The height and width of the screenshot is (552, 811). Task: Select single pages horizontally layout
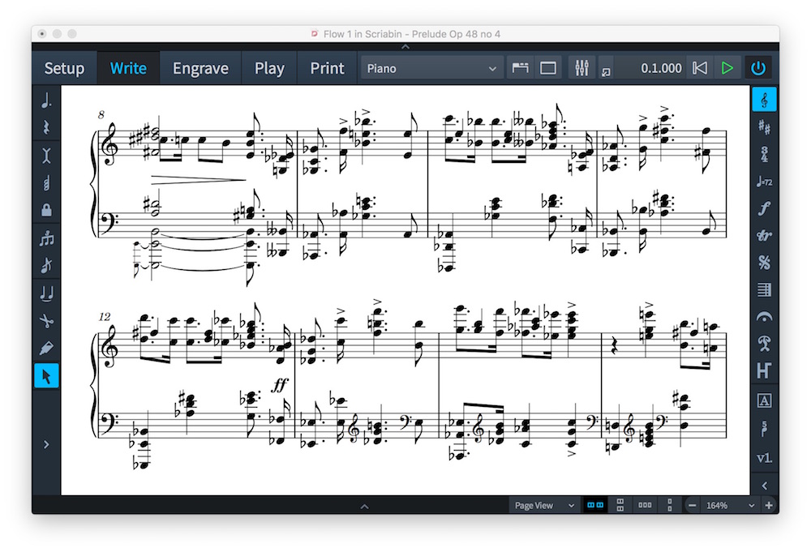645,505
